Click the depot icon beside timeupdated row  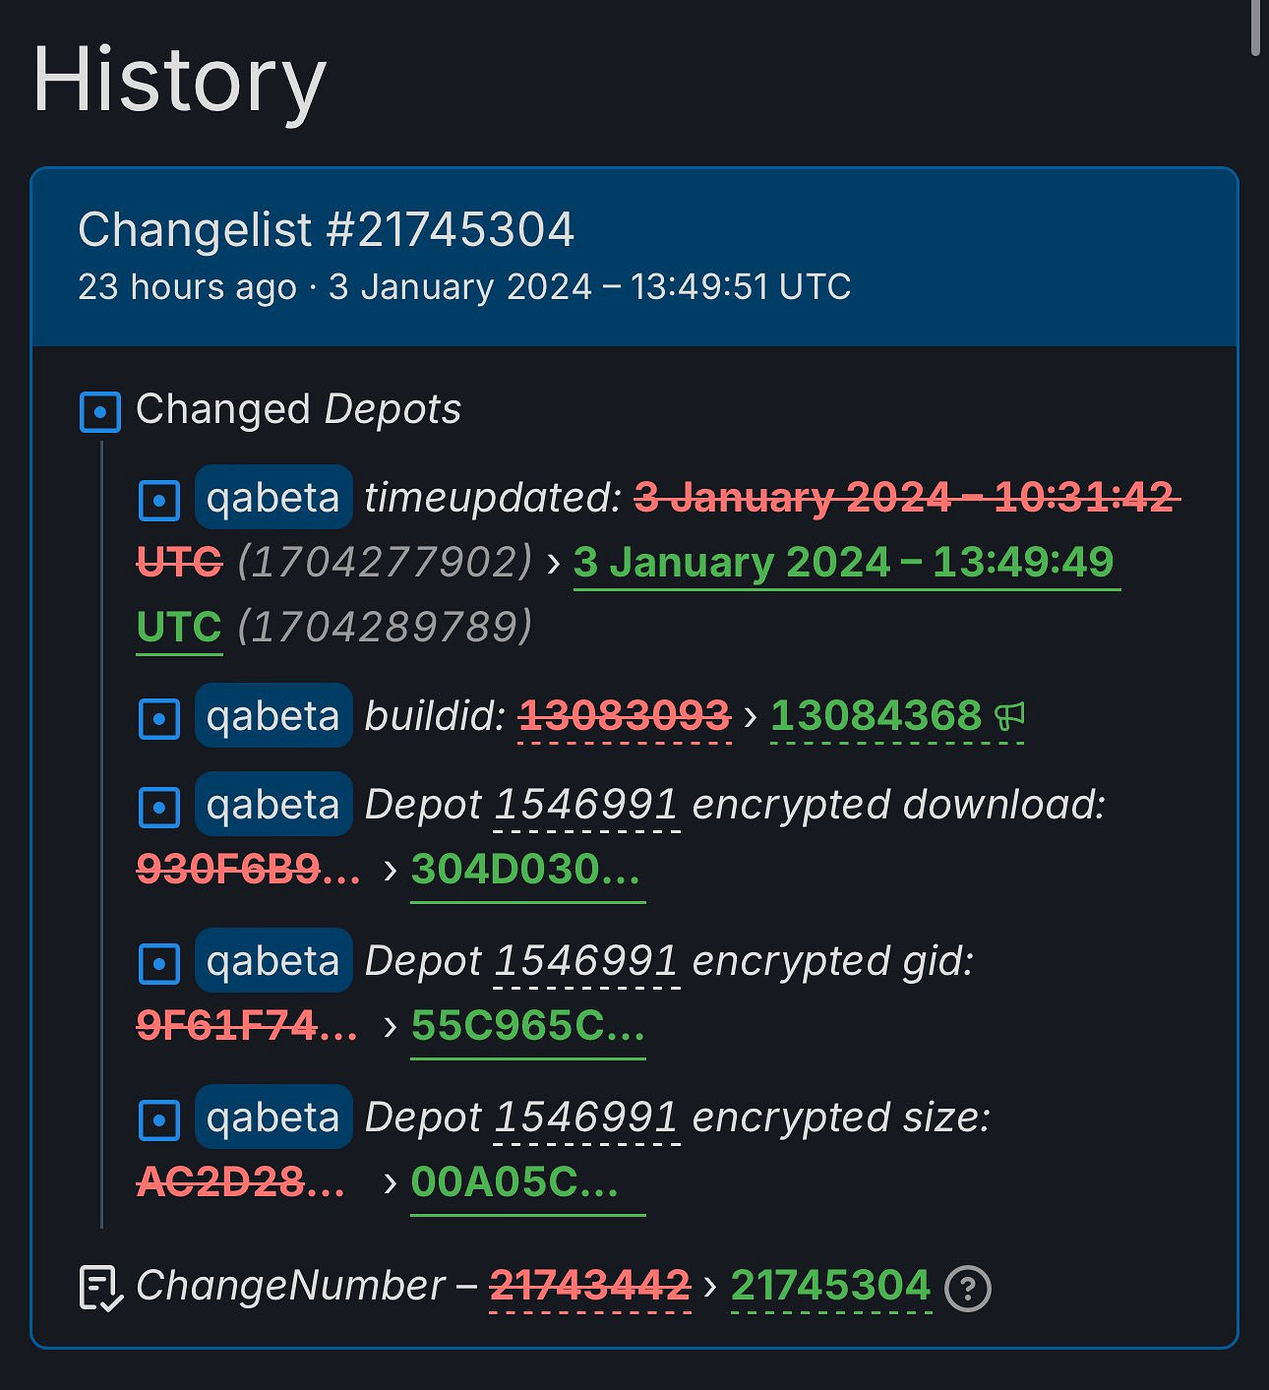click(159, 501)
